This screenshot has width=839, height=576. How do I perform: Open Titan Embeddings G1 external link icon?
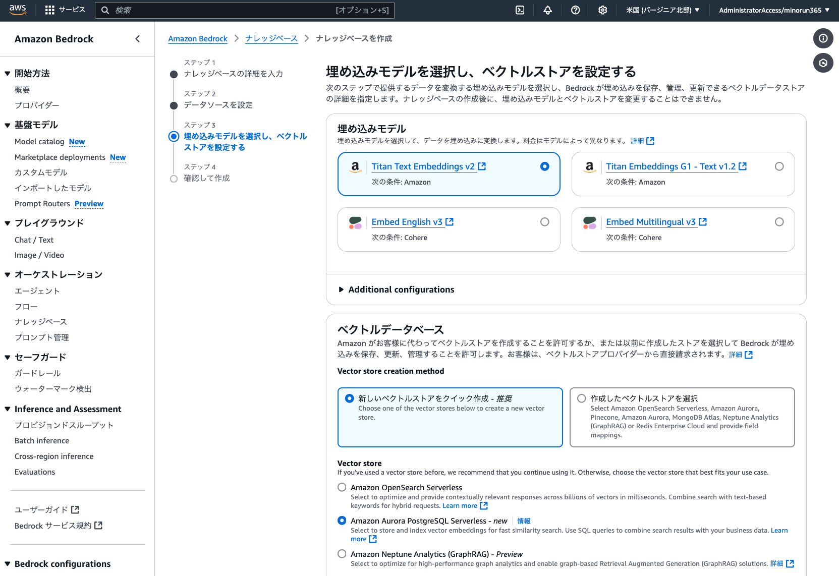point(743,166)
